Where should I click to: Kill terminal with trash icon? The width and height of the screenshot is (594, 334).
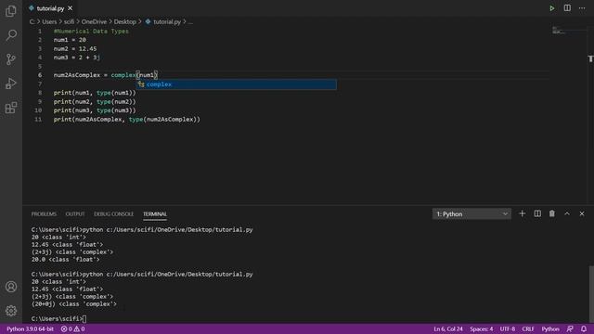552,214
